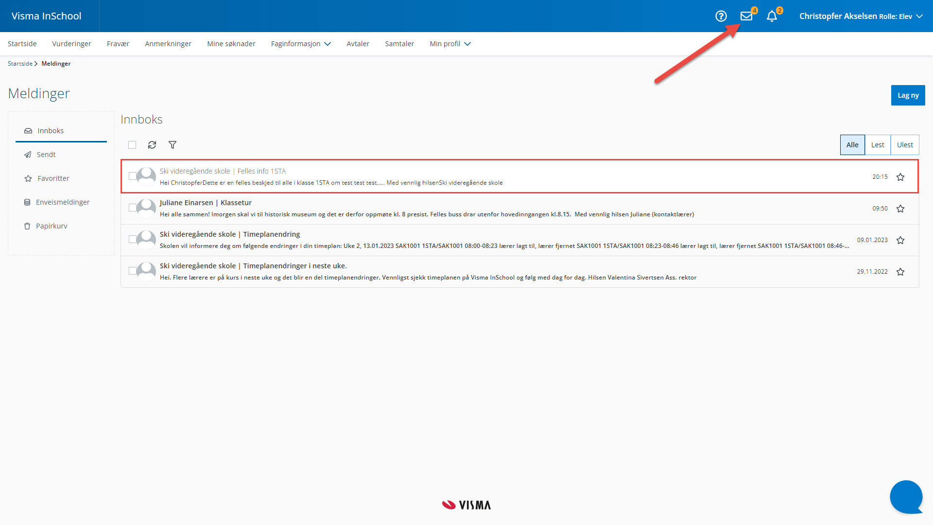This screenshot has width=933, height=525.
Task: Open the message filter funnel icon
Action: (173, 145)
